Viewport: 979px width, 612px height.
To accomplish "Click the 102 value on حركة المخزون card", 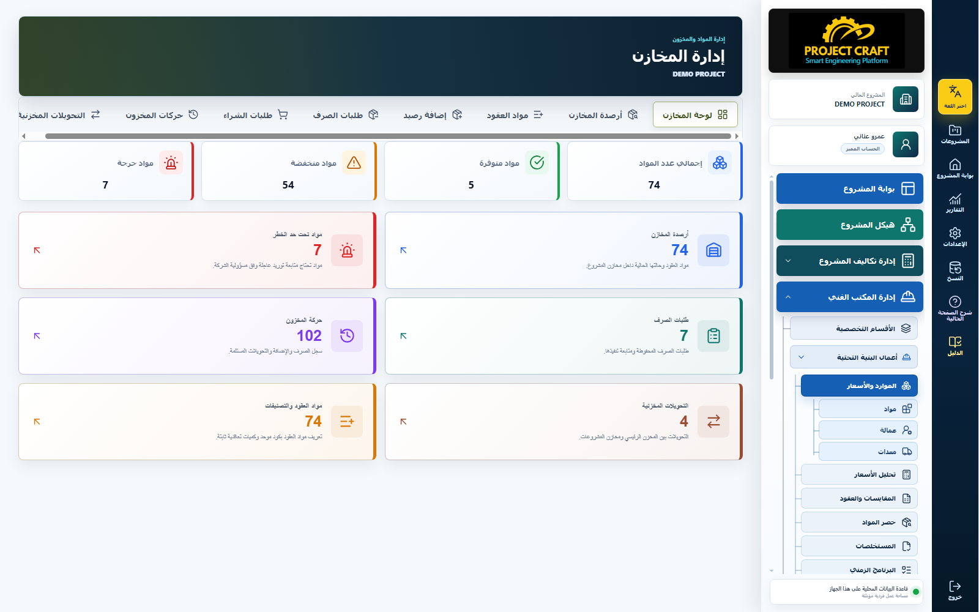I will (x=309, y=335).
